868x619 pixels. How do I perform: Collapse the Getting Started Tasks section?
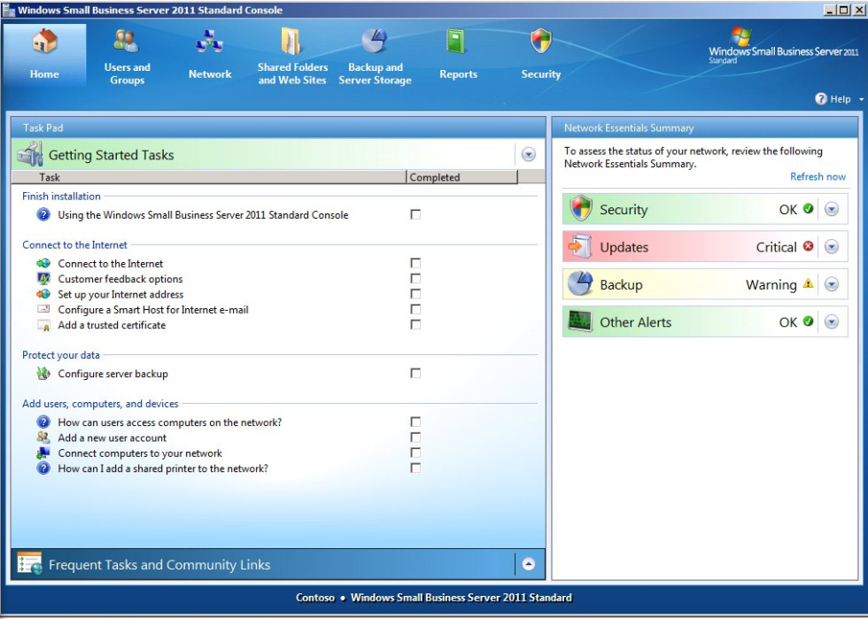click(x=529, y=155)
